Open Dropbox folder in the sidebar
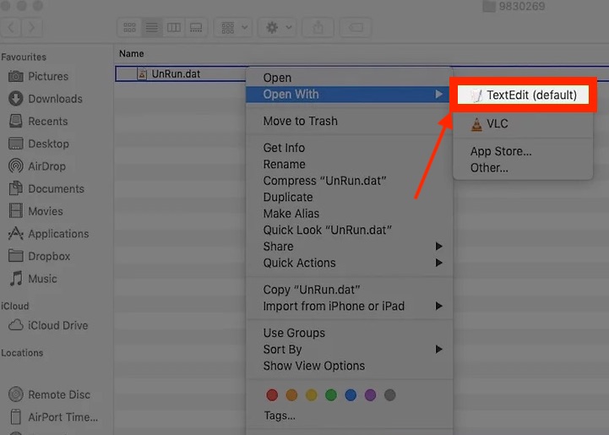Image resolution: width=609 pixels, height=435 pixels. click(39, 256)
